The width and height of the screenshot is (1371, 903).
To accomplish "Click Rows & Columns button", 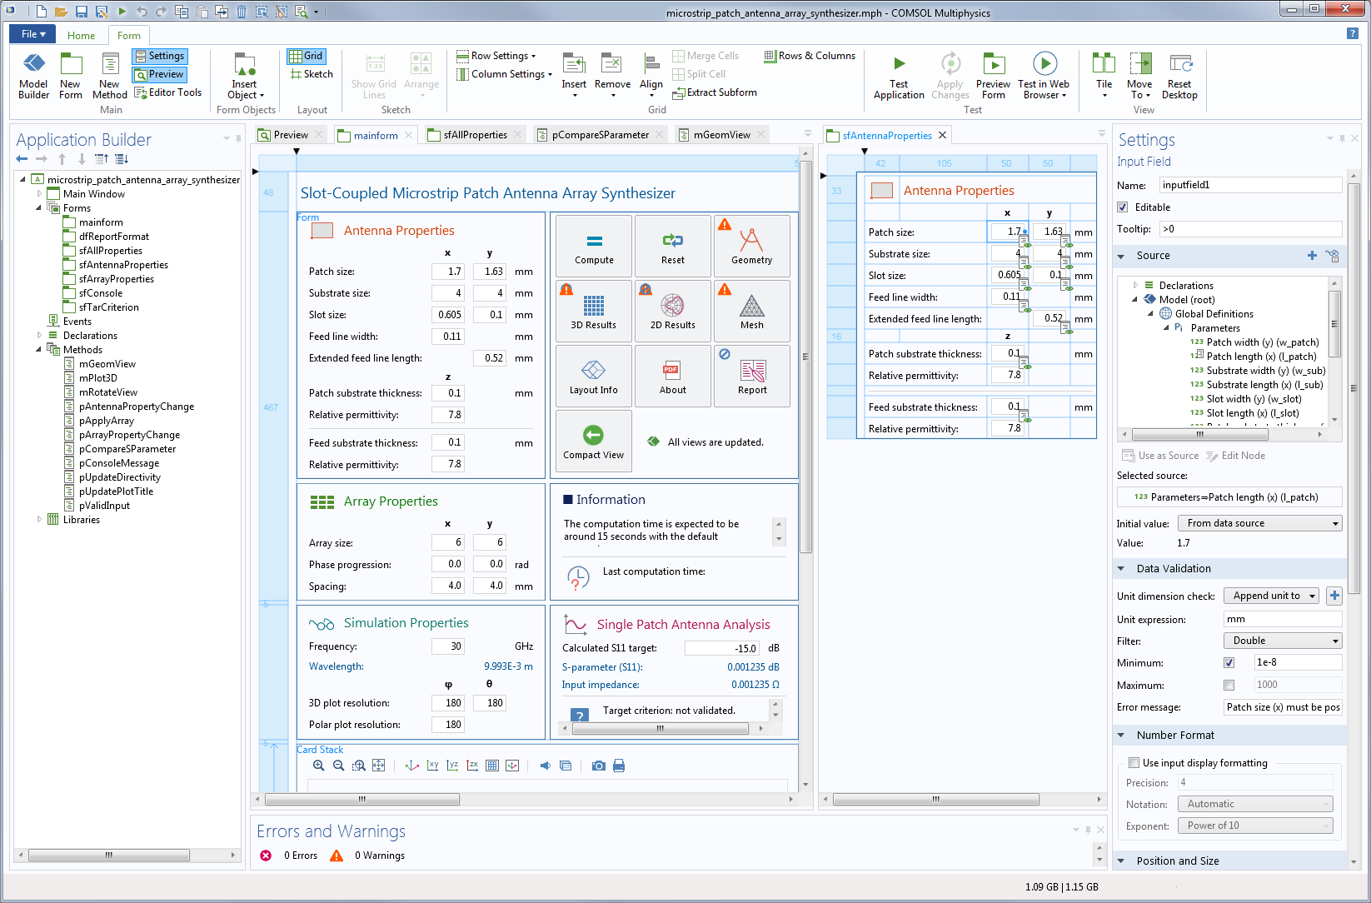I will [810, 56].
